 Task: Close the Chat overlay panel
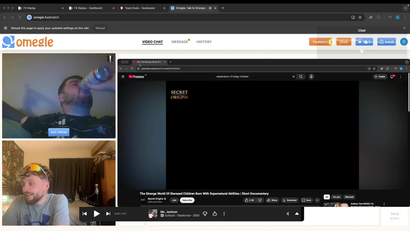coord(404,28)
